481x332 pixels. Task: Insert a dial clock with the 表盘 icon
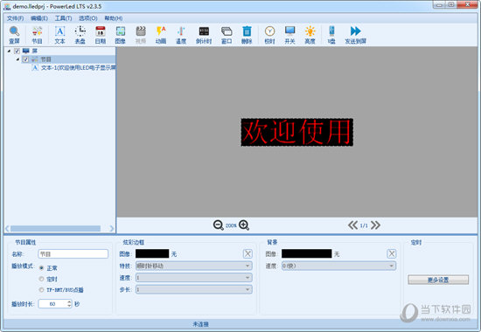click(x=80, y=31)
